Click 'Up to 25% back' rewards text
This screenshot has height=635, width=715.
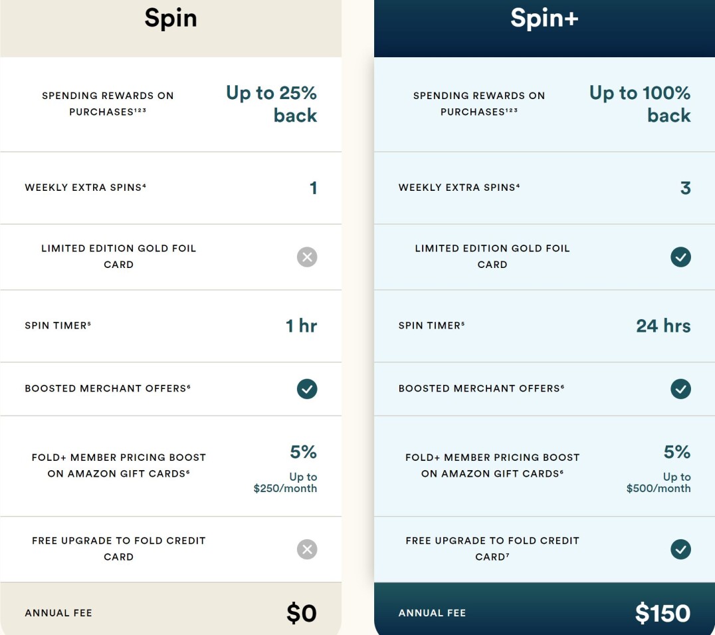(x=272, y=104)
